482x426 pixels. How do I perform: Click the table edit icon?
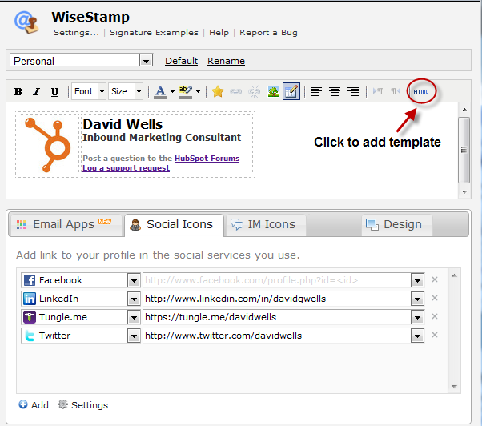coord(291,91)
